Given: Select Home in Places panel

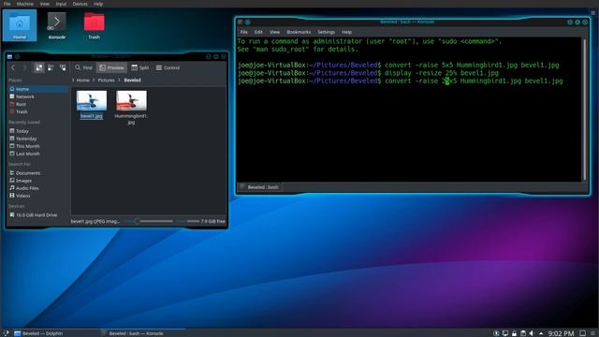Looking at the screenshot, I should coord(38,89).
